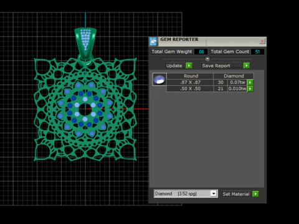Click the Gem Reporter logo icon
Image resolution: width=299 pixels, height=224 pixels.
[x=153, y=42]
